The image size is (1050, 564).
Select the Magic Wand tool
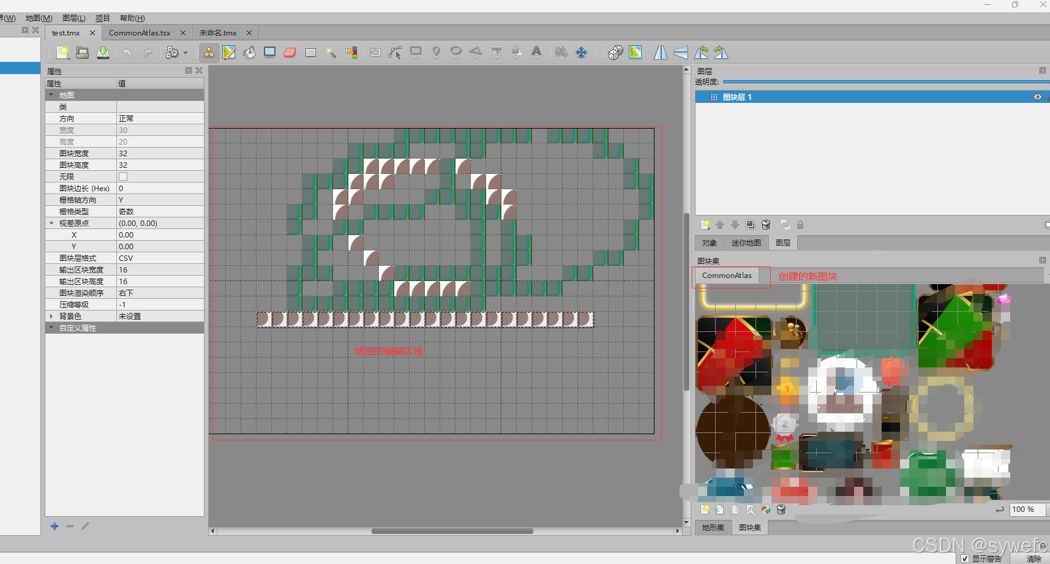(x=331, y=53)
